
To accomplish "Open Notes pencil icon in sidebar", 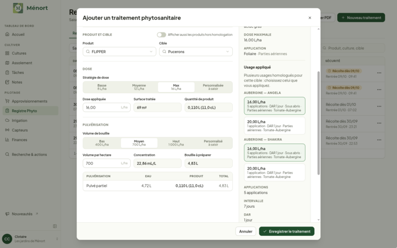I will (x=7, y=82).
